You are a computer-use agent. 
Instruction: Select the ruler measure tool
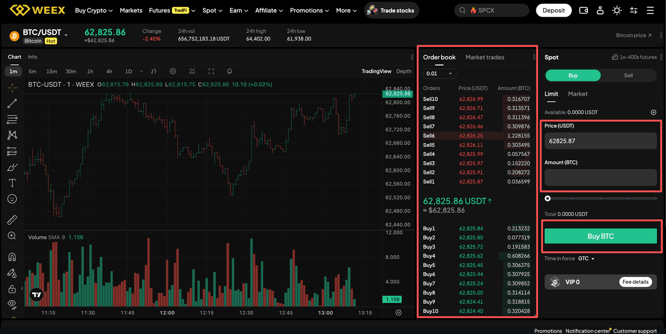click(12, 220)
